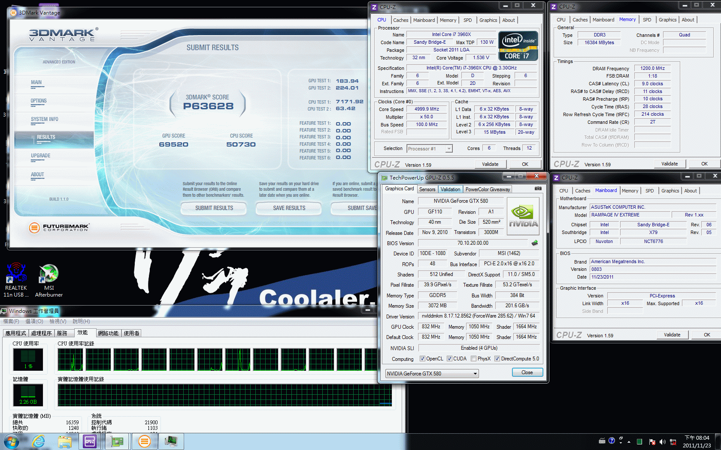
Task: Click the memory usage 2.26 GB meter
Action: point(28,395)
